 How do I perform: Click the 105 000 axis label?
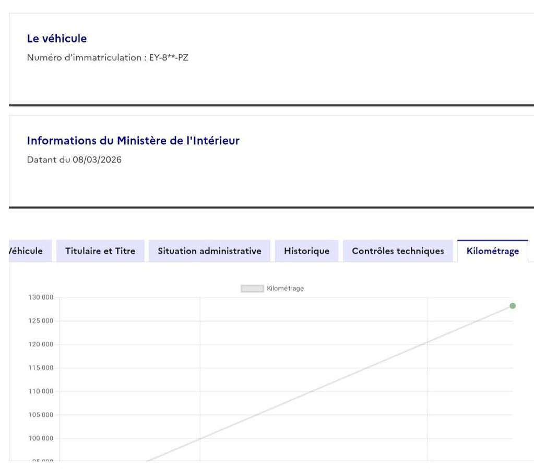41,415
